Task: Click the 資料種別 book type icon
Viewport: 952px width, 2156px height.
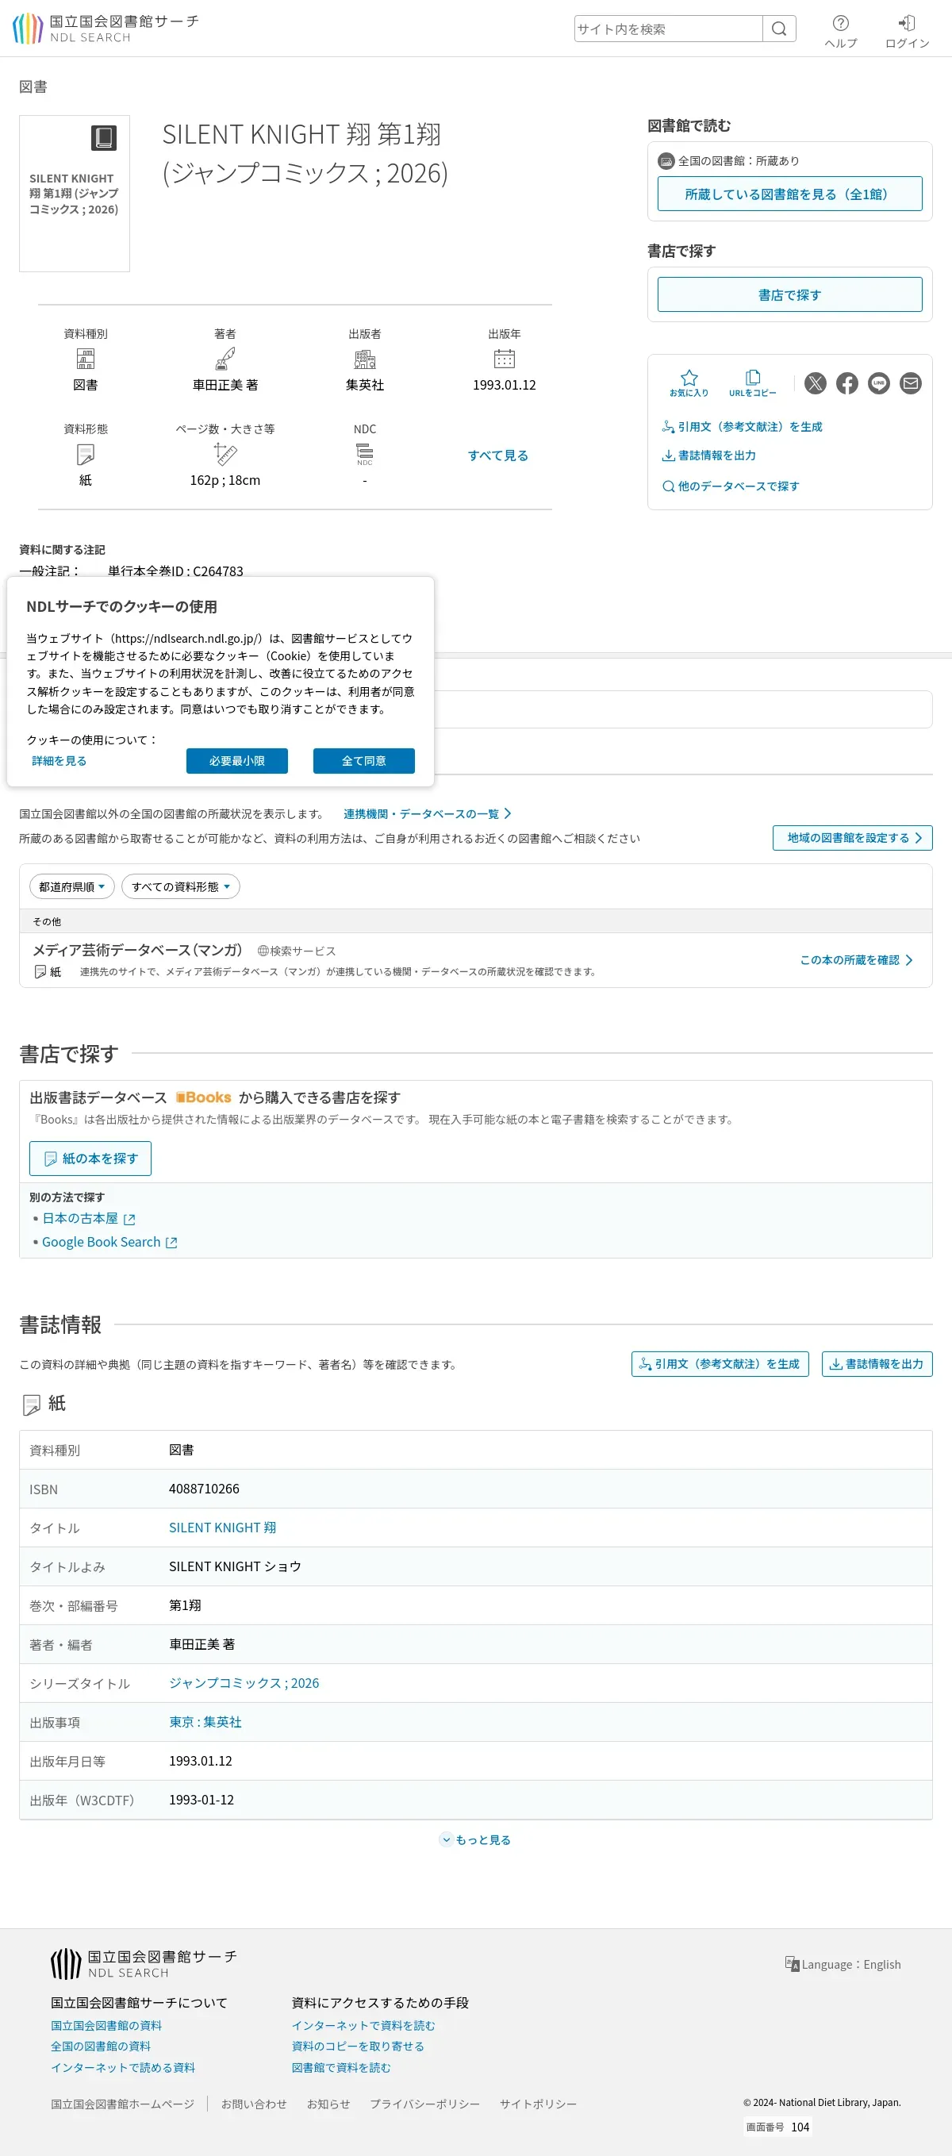Action: point(86,359)
